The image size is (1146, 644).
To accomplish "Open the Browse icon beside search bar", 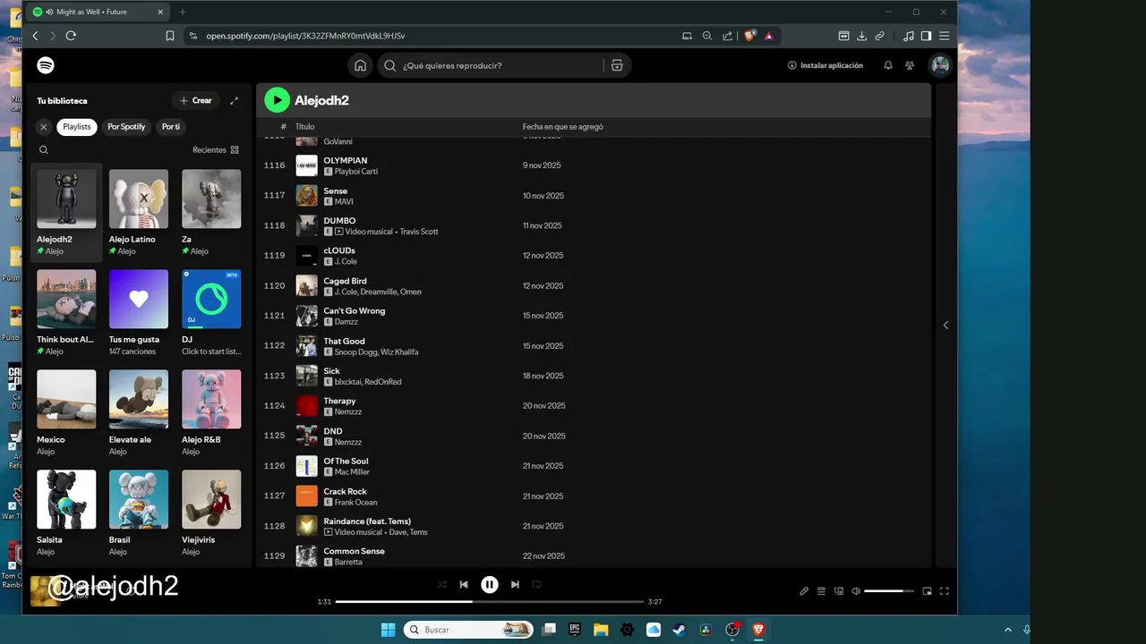I will pos(617,65).
